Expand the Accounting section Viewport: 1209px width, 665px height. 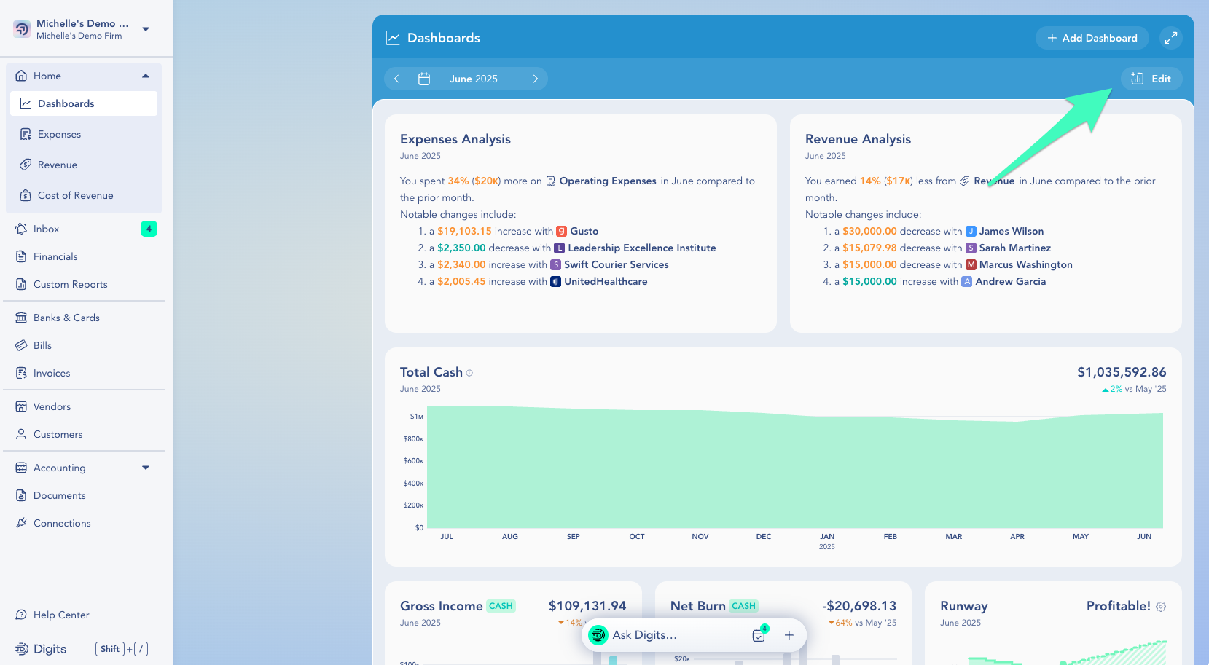pyautogui.click(x=146, y=468)
